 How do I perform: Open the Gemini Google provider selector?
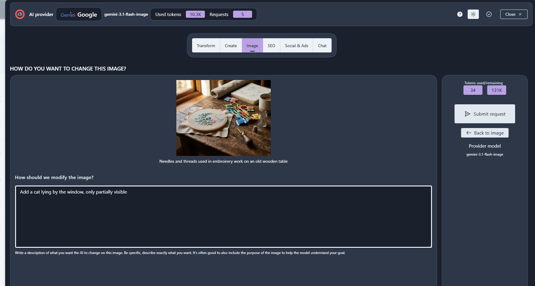point(79,15)
